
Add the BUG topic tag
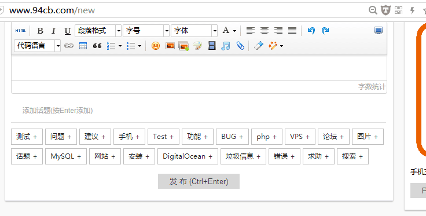pos(232,137)
